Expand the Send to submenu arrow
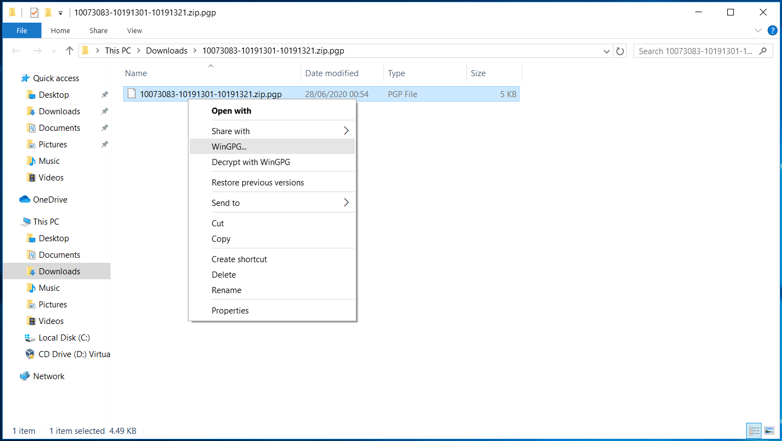 347,203
